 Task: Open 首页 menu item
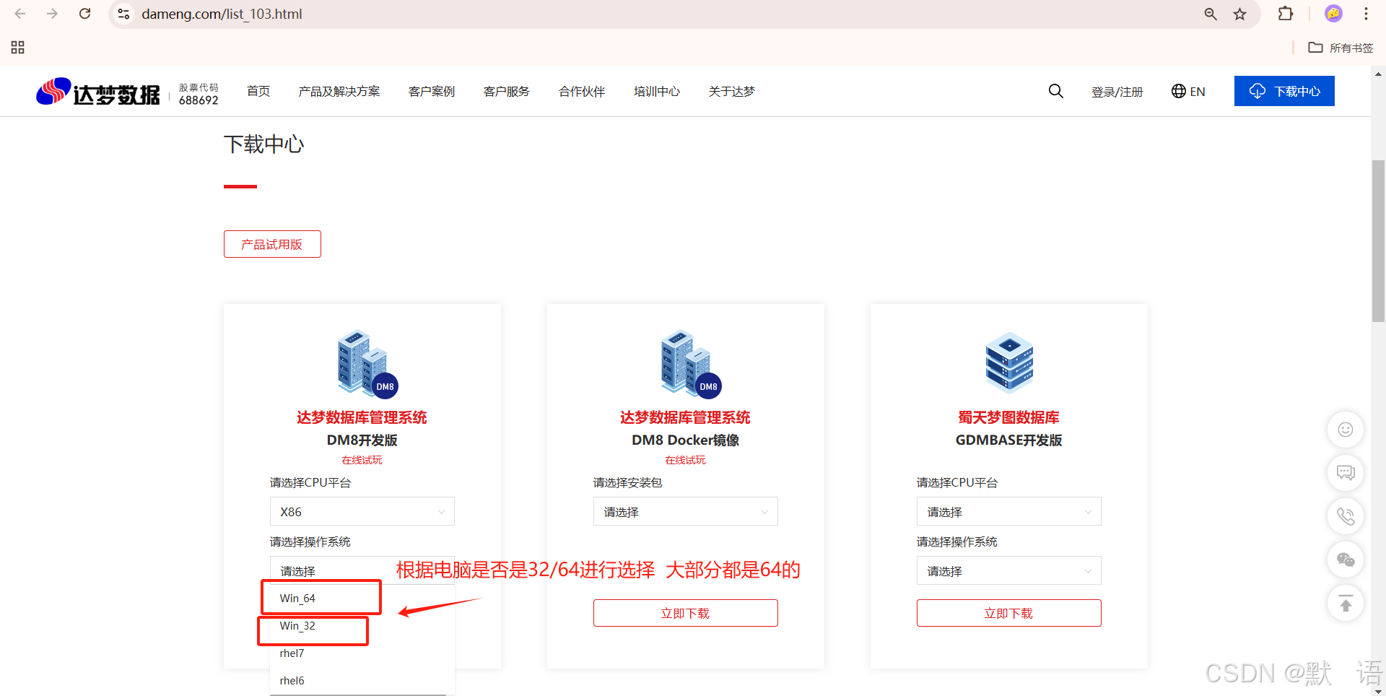click(258, 91)
